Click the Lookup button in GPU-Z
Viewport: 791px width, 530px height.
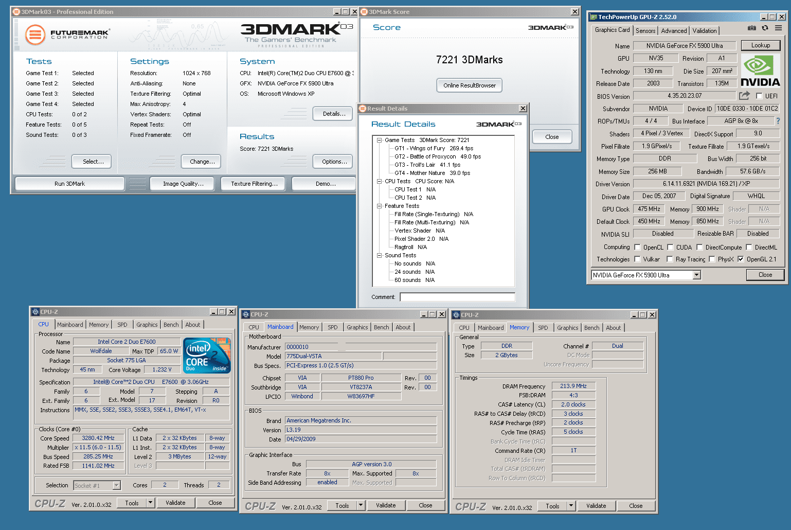point(761,45)
